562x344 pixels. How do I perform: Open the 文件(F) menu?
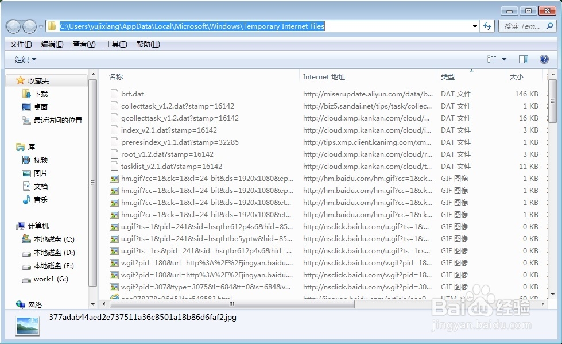click(21, 44)
